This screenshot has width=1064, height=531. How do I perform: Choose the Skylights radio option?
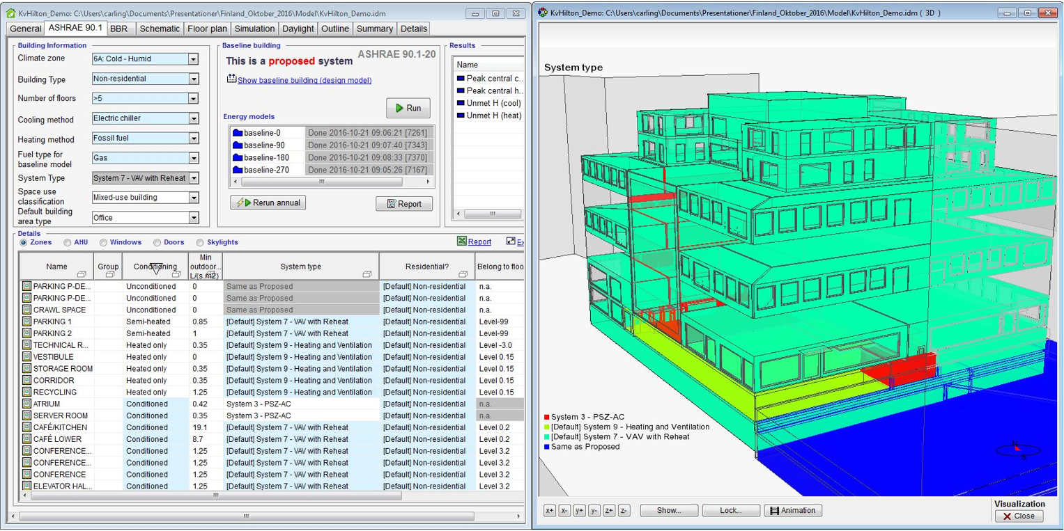pyautogui.click(x=200, y=243)
